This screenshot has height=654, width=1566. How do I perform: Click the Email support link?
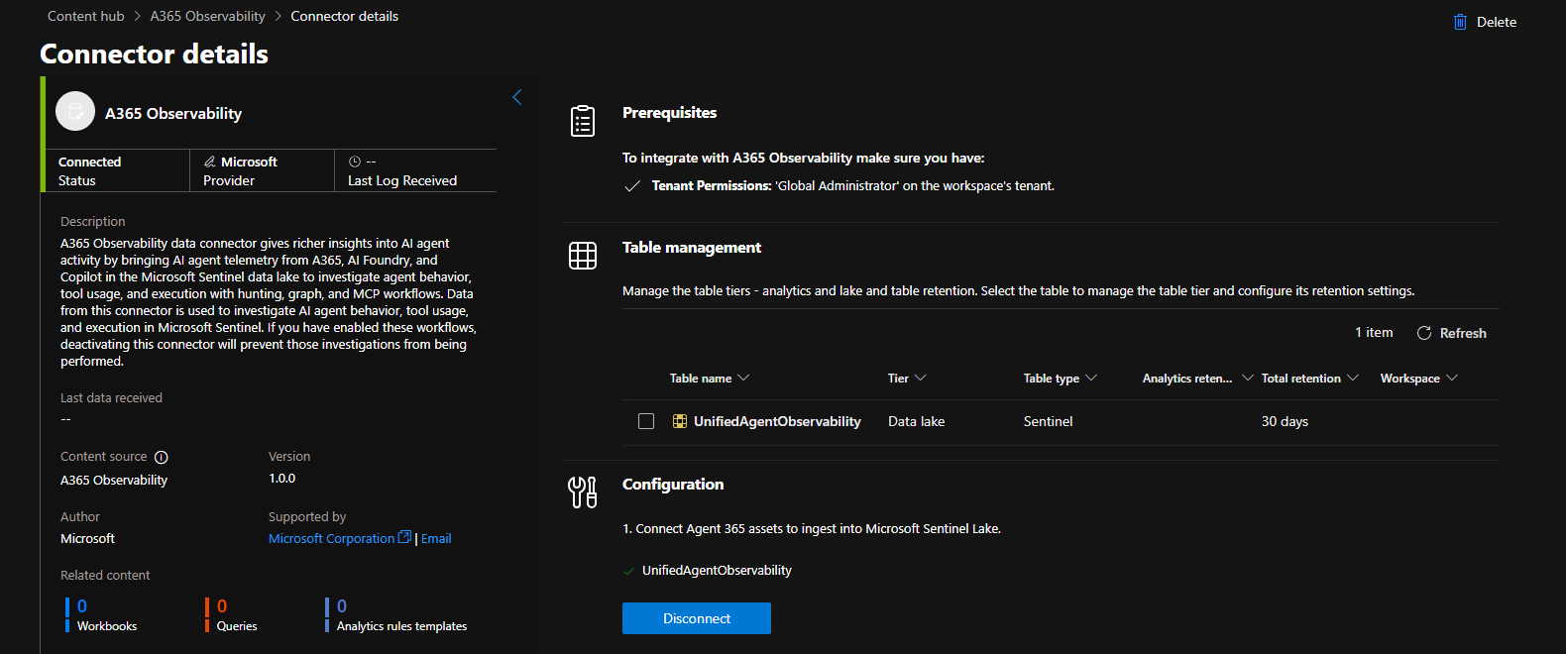coord(436,538)
